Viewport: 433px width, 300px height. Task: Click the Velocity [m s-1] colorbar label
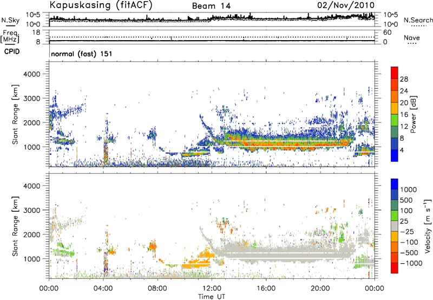tap(428, 226)
